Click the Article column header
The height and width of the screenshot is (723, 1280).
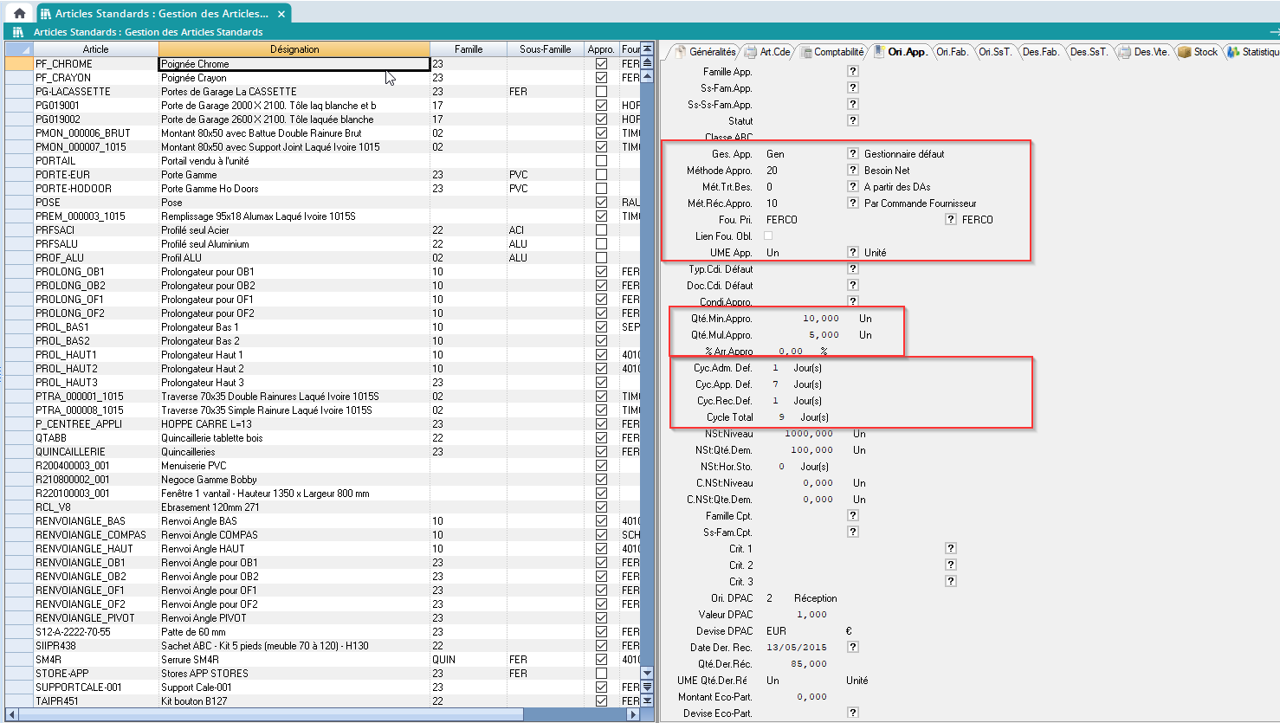[x=95, y=49]
